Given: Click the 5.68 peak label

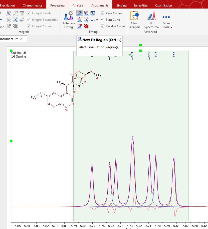Looking at the screenshot, I should (x=174, y=55).
